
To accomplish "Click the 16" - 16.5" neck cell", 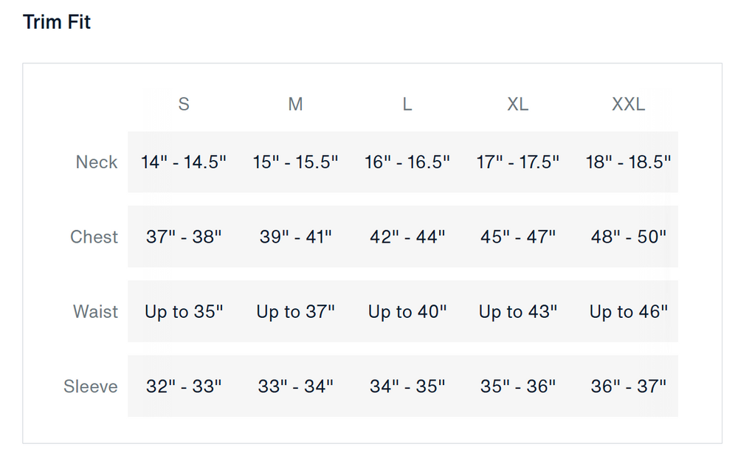I will pyautogui.click(x=407, y=162).
